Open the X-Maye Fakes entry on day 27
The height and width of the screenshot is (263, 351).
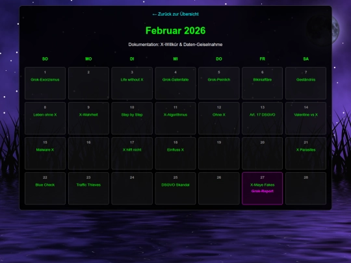click(262, 185)
